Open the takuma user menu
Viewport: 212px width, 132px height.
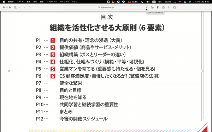click(168, 2)
